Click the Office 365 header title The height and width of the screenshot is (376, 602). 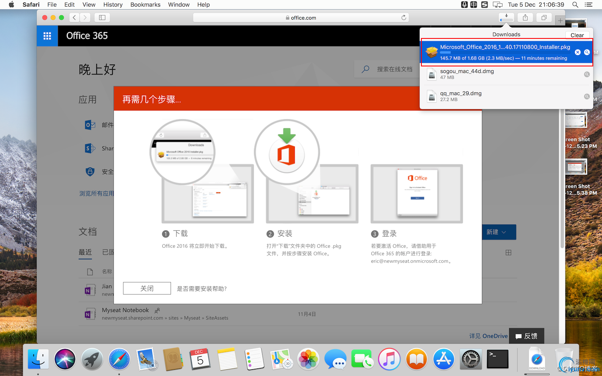click(87, 36)
